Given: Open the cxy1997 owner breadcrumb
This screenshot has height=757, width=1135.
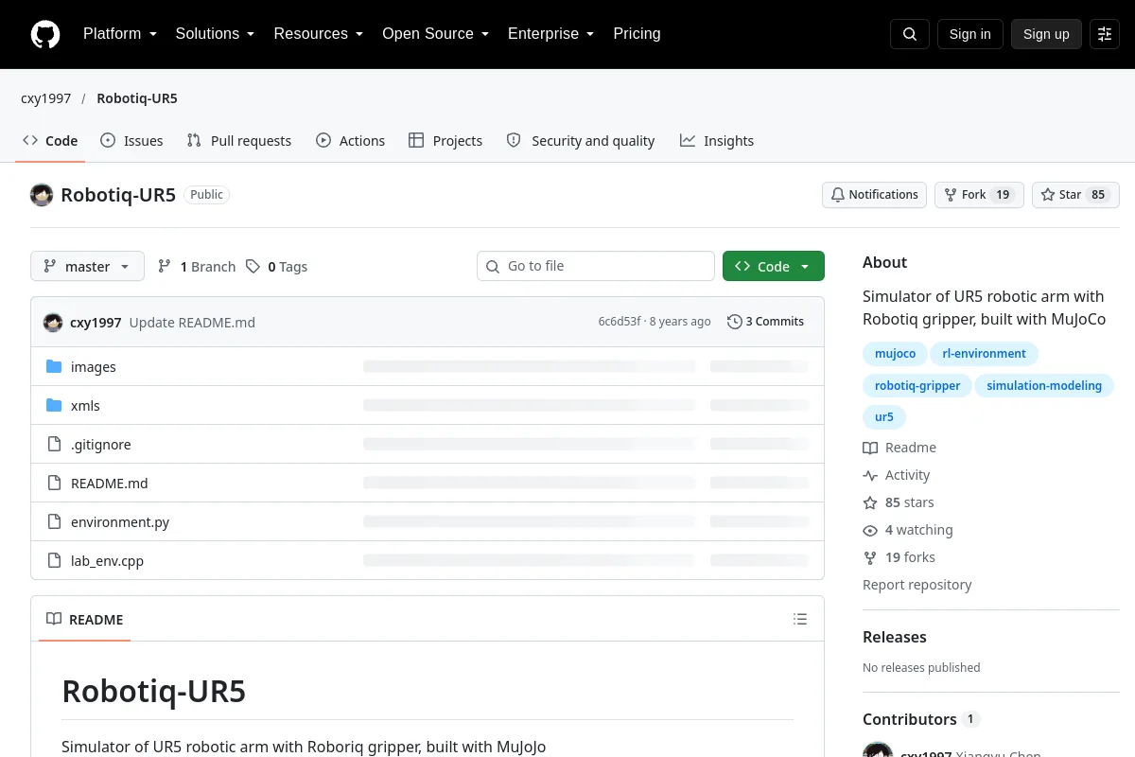Looking at the screenshot, I should pyautogui.click(x=46, y=98).
